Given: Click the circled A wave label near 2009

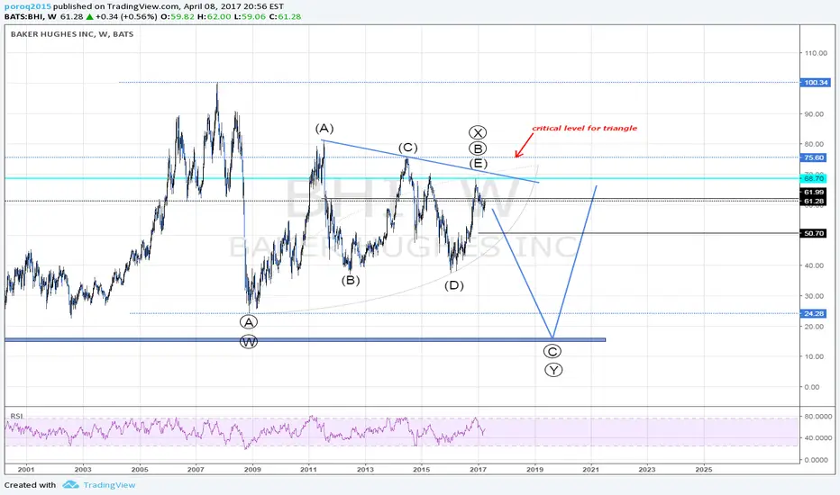Looking at the screenshot, I should tap(249, 321).
